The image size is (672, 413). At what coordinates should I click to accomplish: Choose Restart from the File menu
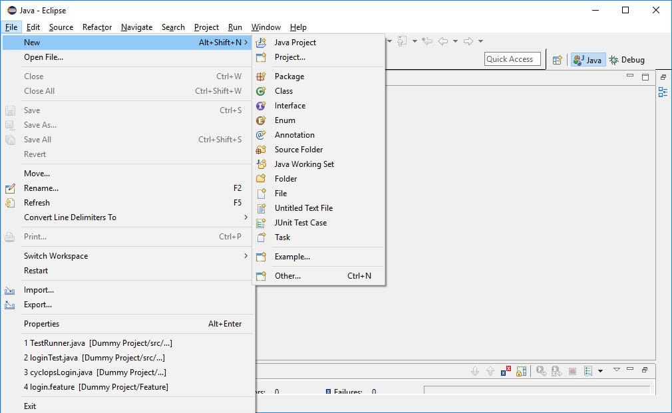coord(127,271)
